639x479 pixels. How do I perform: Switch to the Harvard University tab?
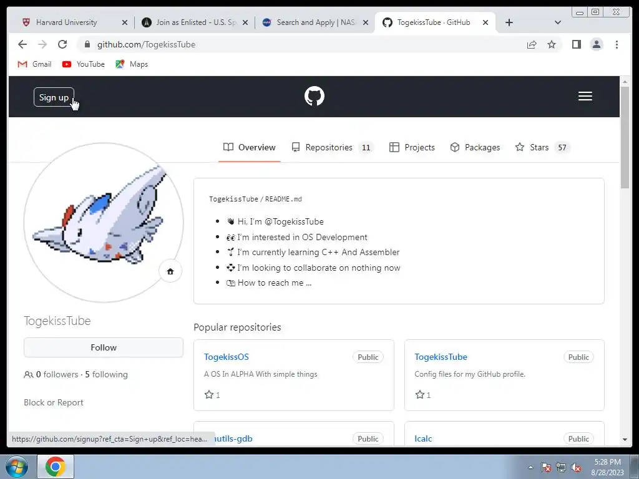pos(67,22)
